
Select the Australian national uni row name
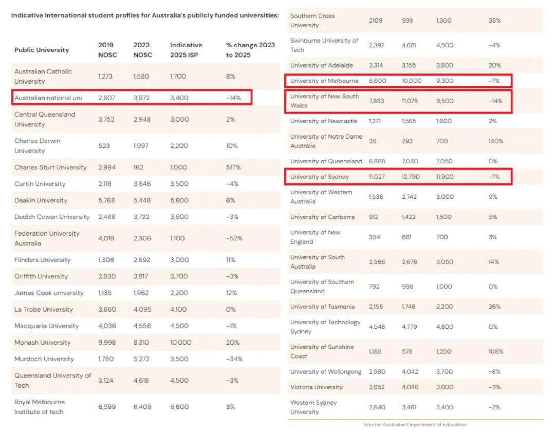(48, 98)
